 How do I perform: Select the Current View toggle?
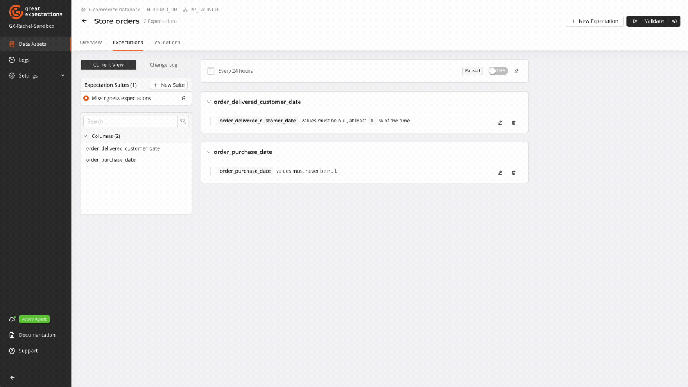pos(108,64)
